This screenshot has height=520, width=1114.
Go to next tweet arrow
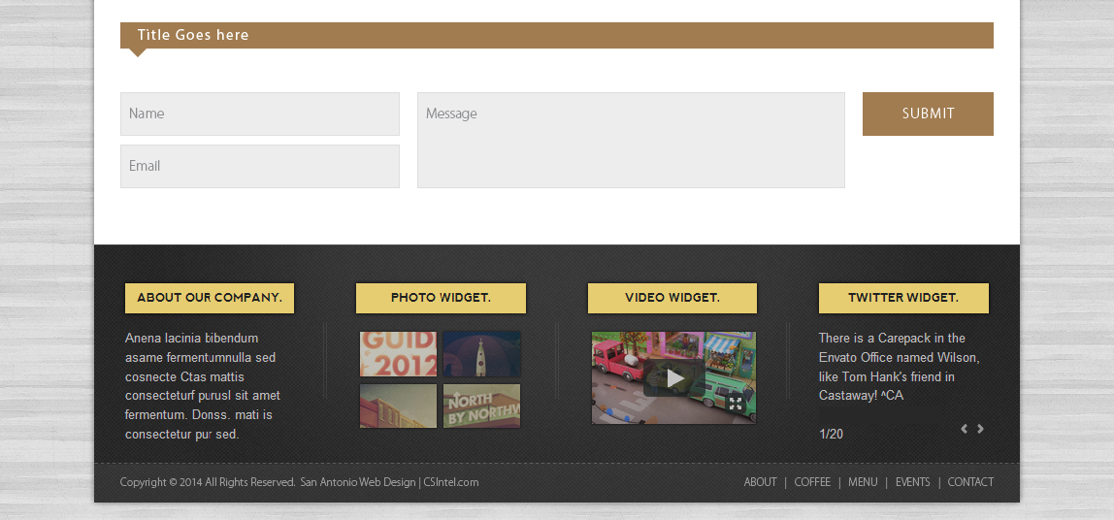(981, 429)
